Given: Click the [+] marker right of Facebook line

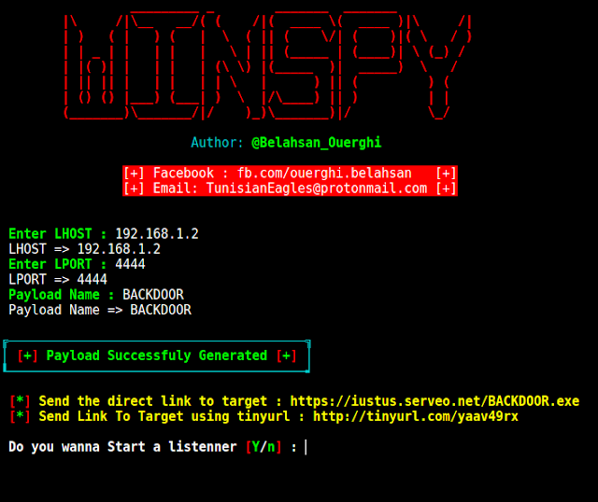Looking at the screenshot, I should pos(446,173).
